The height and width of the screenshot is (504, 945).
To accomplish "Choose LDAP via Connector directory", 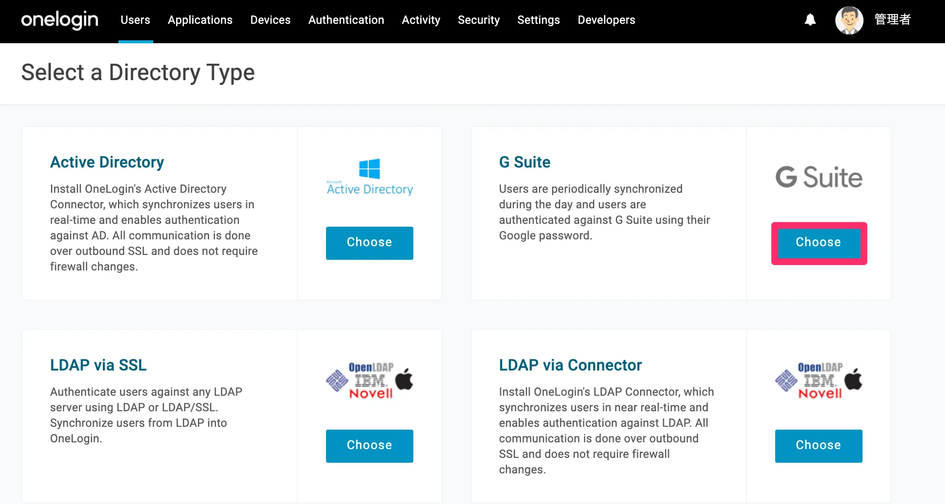I will pos(818,446).
